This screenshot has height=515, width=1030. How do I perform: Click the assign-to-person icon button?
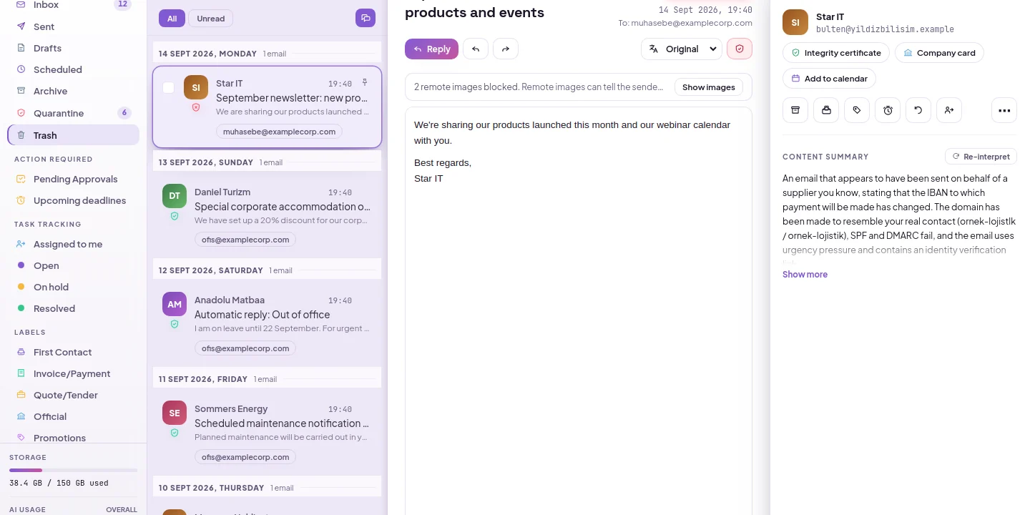(x=949, y=110)
